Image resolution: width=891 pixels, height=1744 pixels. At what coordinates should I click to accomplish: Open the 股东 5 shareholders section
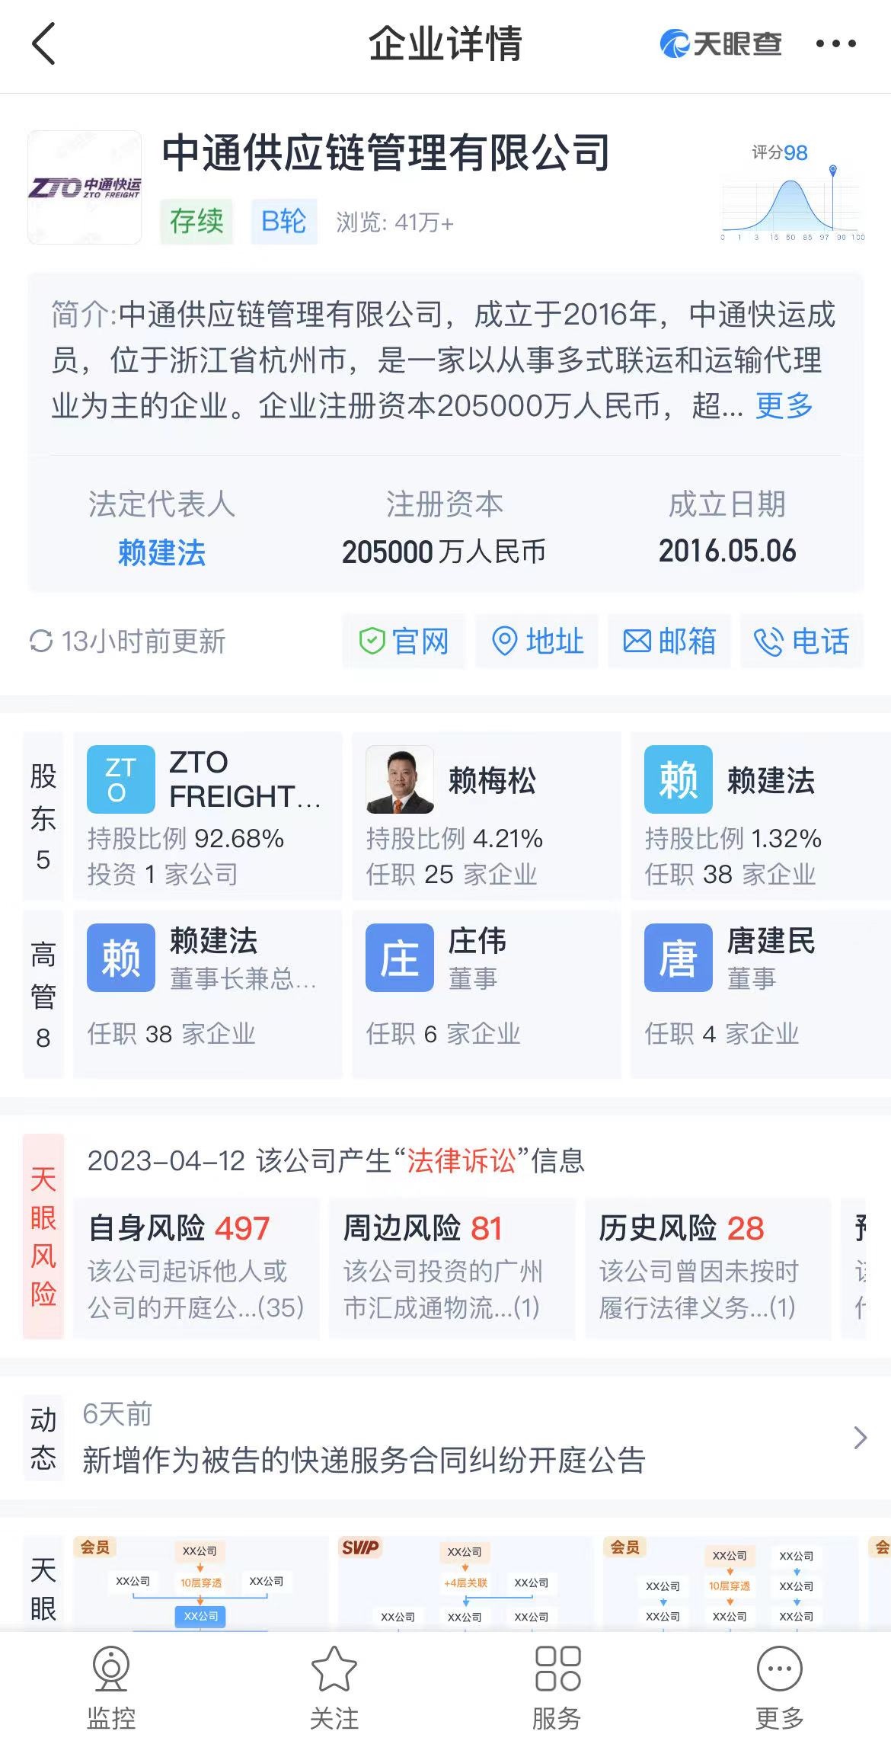43,817
